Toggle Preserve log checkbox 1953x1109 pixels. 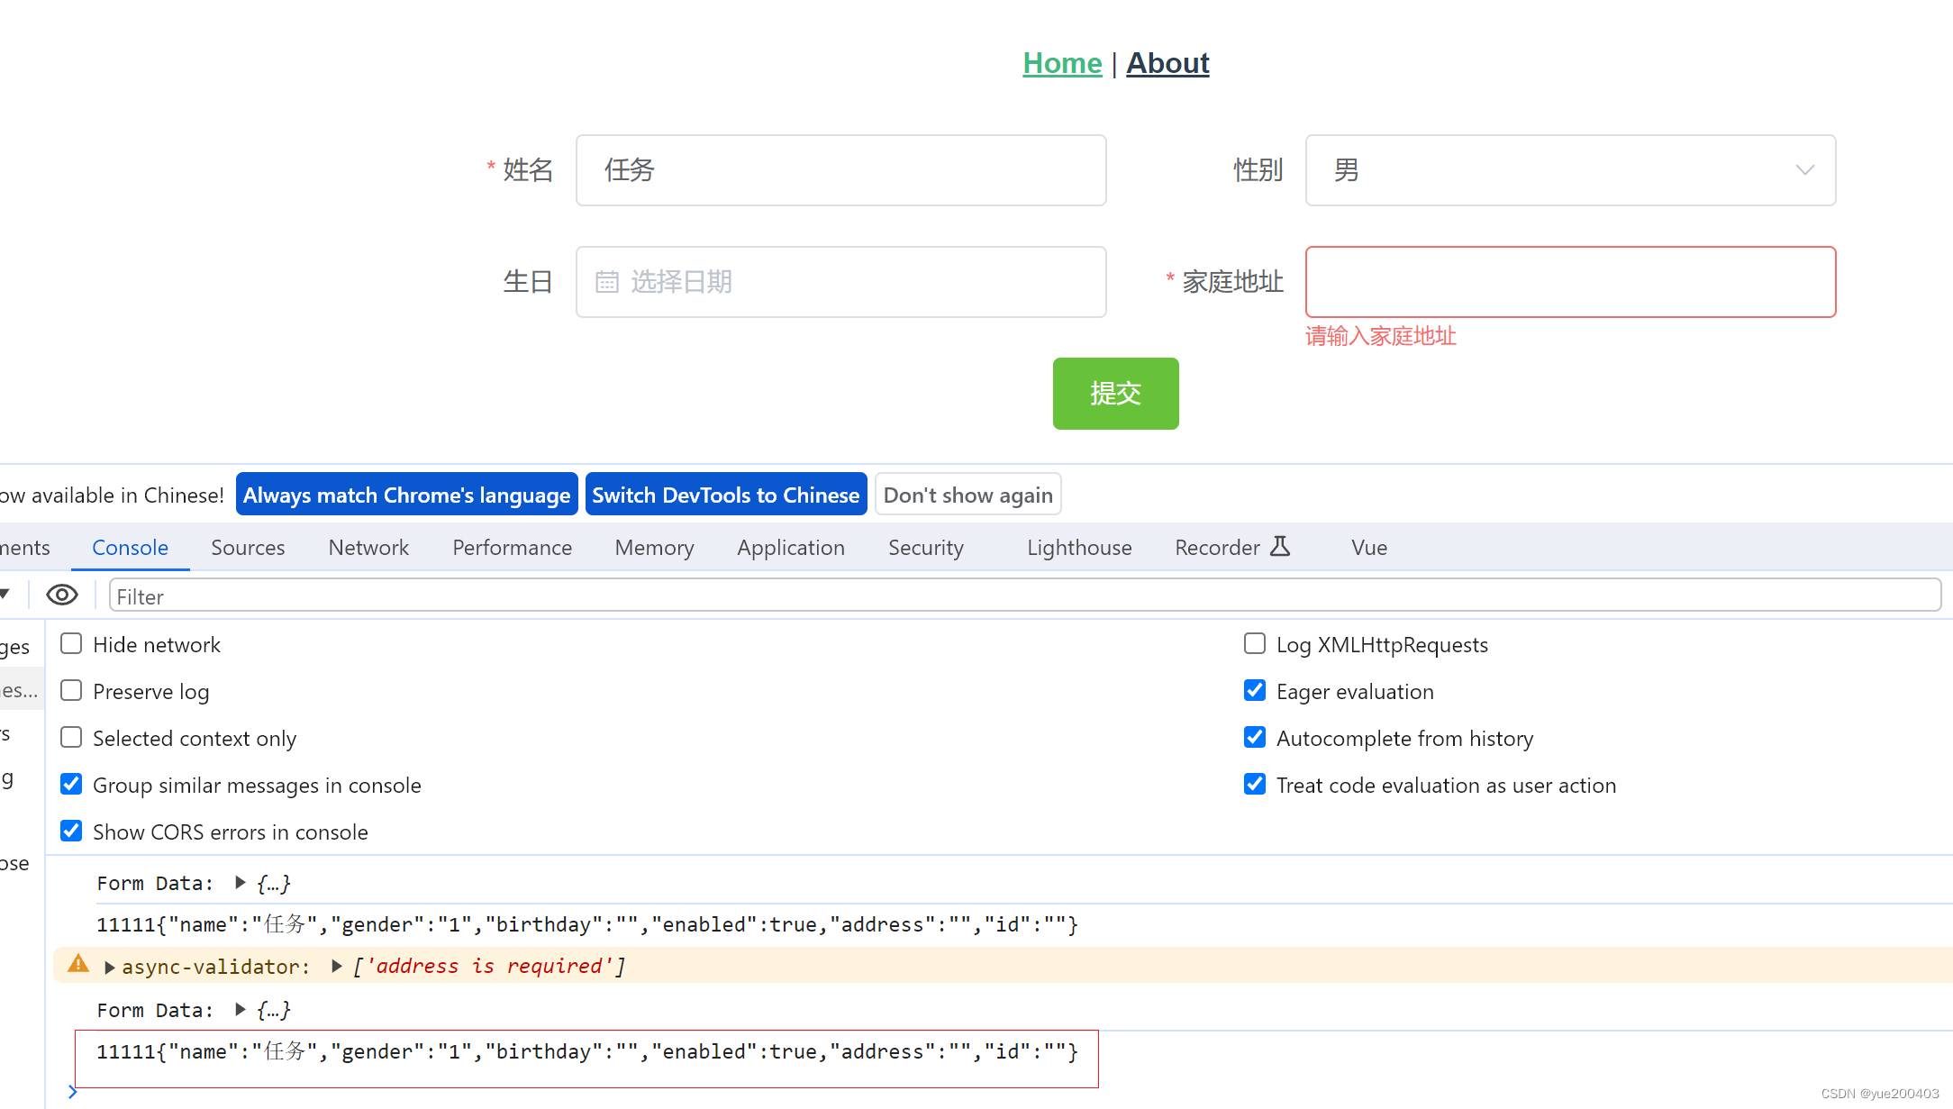71,691
